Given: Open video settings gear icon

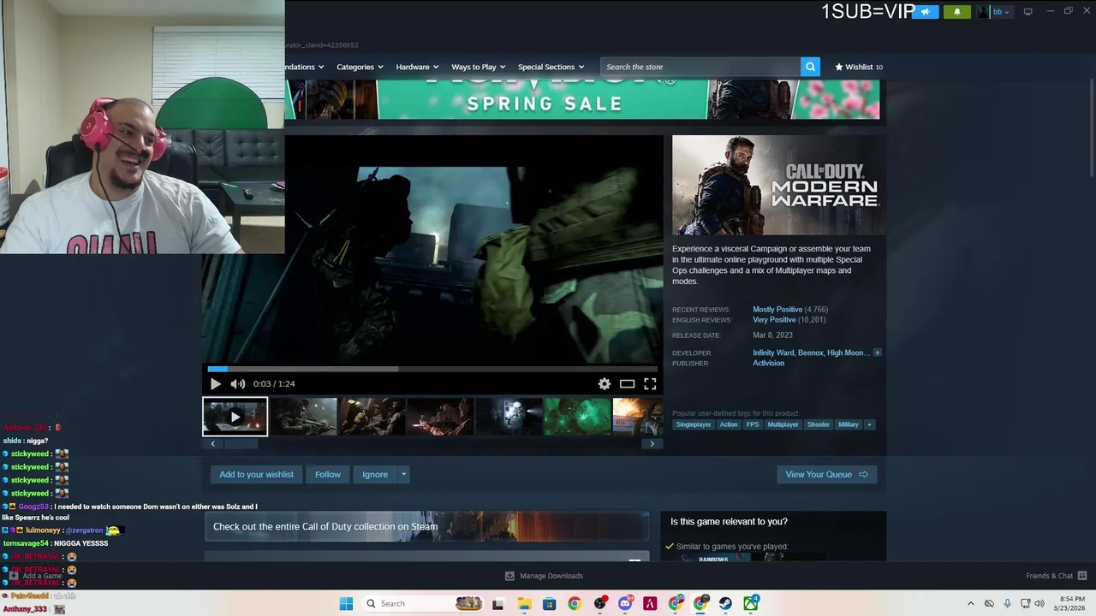Looking at the screenshot, I should pos(605,384).
